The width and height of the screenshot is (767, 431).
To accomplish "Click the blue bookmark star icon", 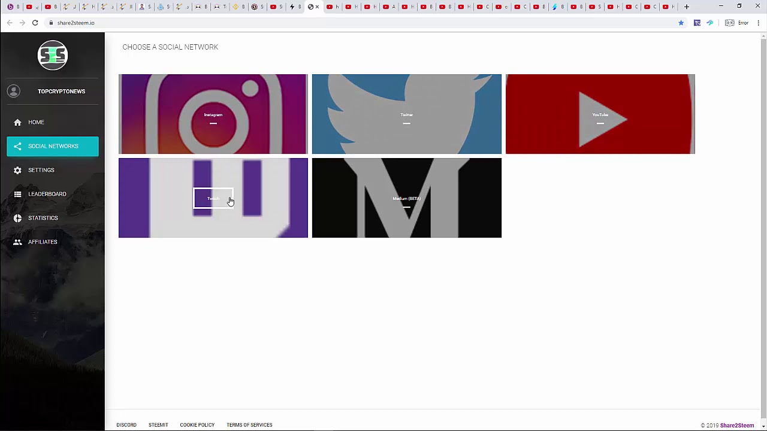I will click(x=681, y=23).
